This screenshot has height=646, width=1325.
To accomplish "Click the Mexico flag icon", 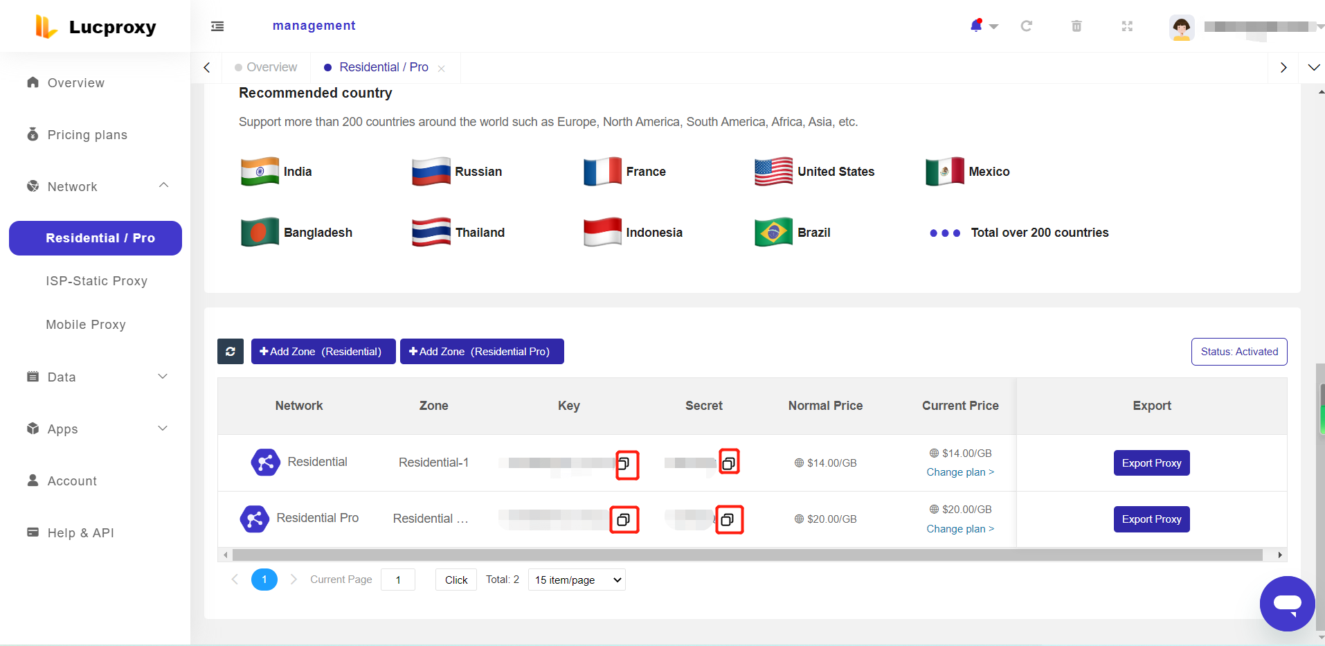I will [945, 171].
